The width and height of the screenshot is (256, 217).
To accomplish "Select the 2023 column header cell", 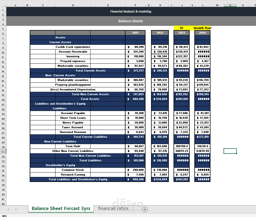I will 182,33.
